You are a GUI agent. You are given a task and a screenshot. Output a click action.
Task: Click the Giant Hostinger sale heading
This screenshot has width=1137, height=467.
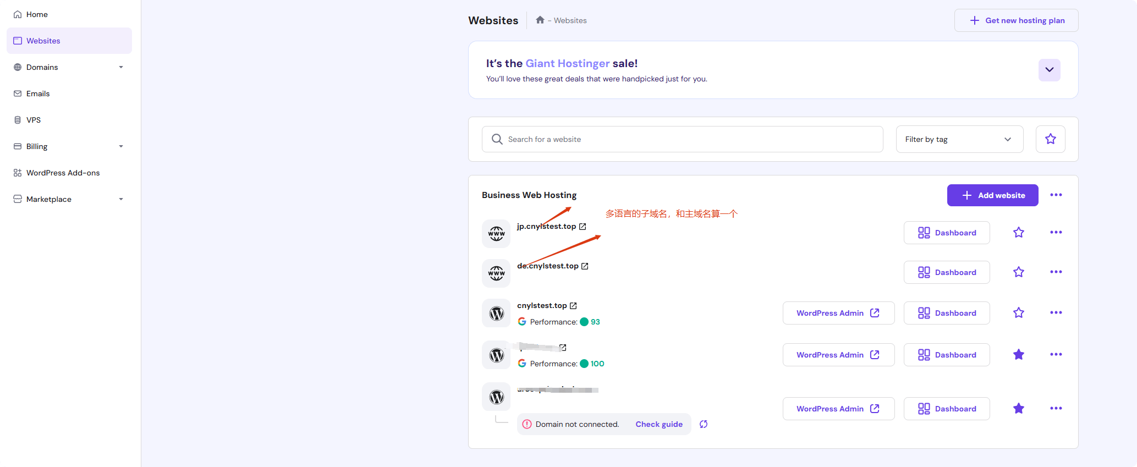562,63
